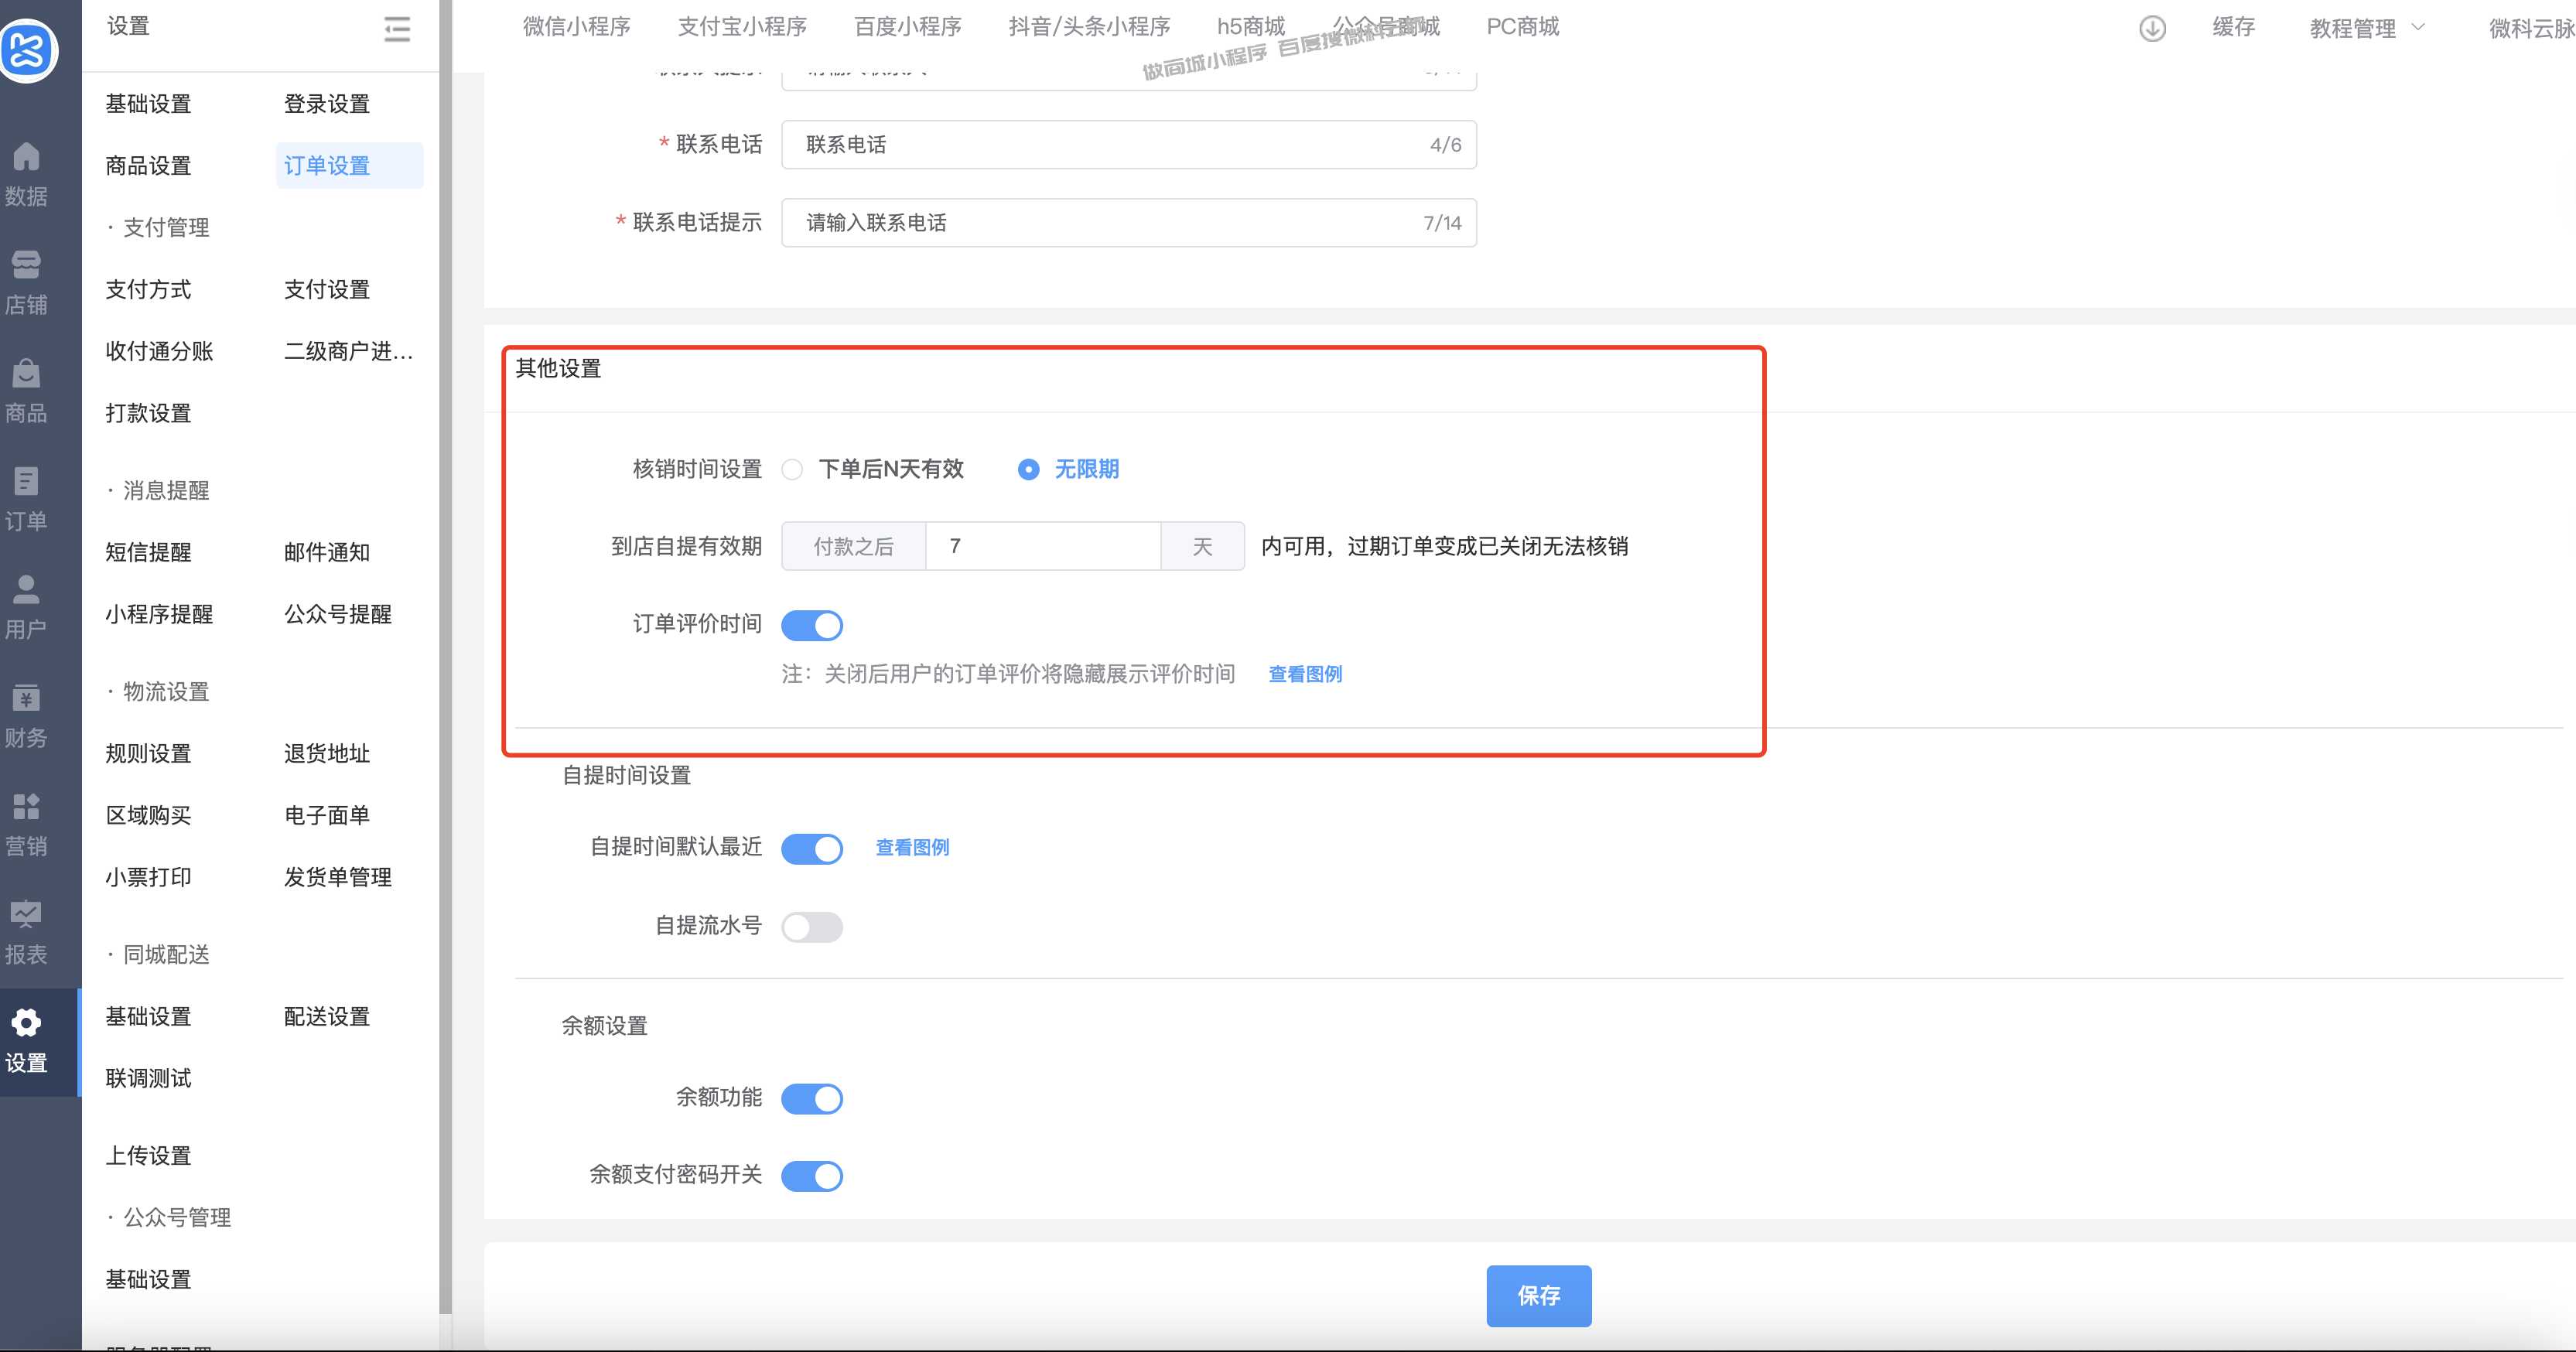The image size is (2576, 1352).
Task: Open the 财务 finance section
Action: tap(26, 717)
